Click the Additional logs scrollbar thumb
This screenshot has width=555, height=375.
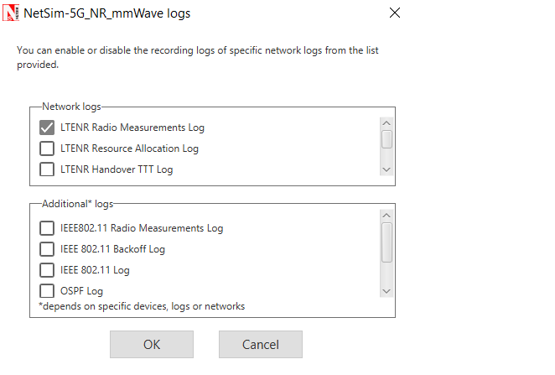click(386, 242)
